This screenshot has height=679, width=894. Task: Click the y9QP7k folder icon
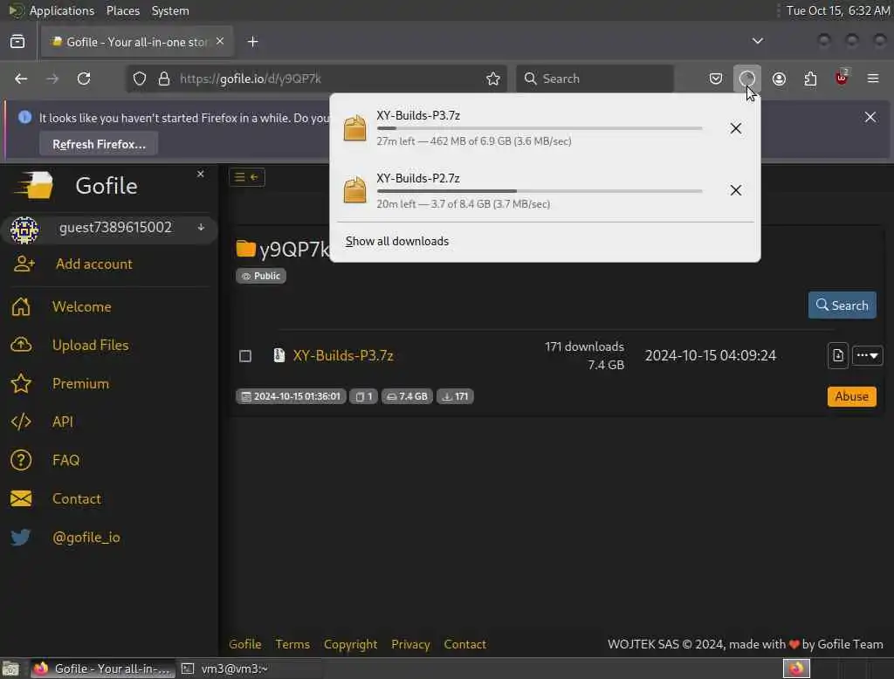tap(245, 249)
